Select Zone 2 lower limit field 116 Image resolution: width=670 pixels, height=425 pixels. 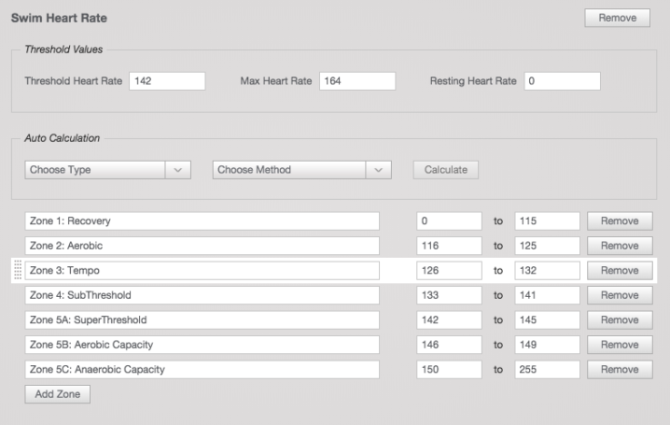click(x=449, y=246)
